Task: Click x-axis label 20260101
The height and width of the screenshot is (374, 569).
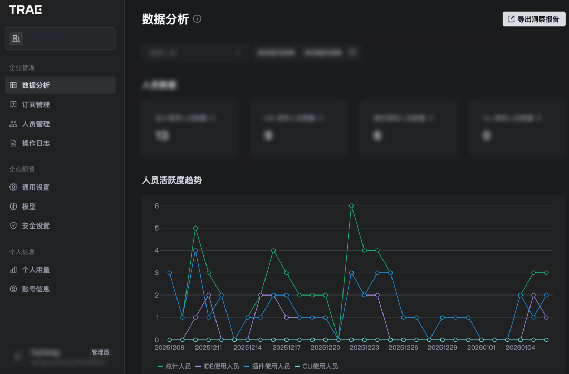Action: point(481,348)
